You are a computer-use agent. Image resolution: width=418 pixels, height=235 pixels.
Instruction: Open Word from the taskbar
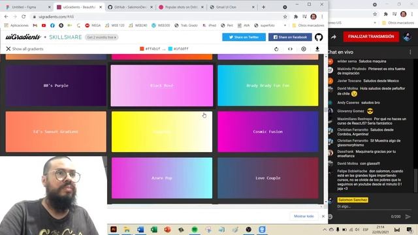coord(140,229)
